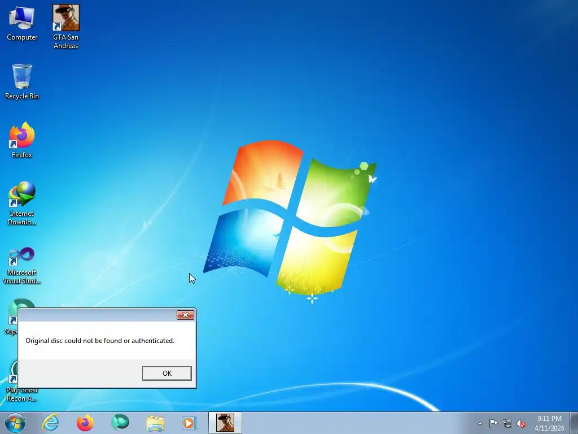
Task: Select the Firefox desktop shortcut
Action: pos(22,140)
